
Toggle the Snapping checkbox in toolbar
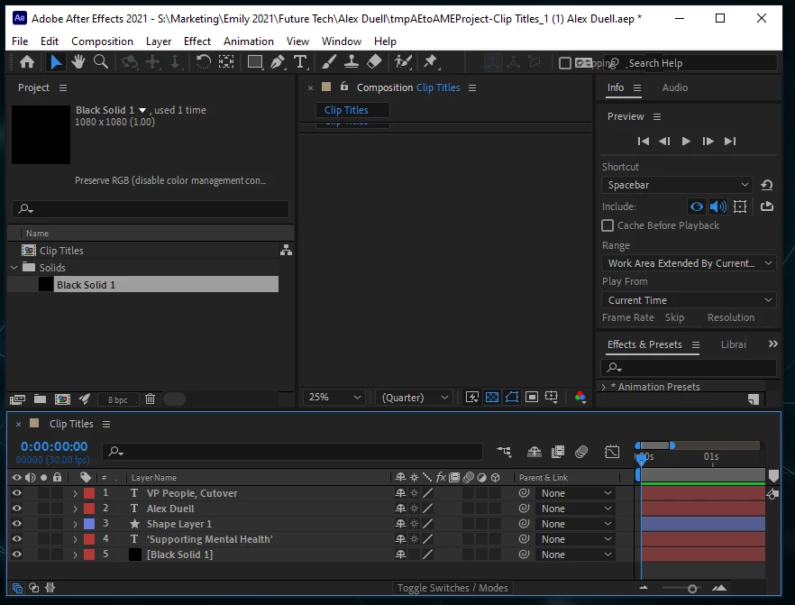point(564,63)
